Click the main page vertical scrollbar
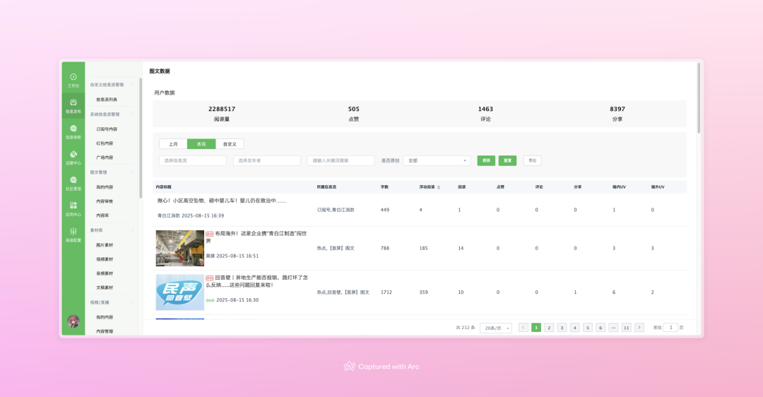This screenshot has height=397, width=763. tap(699, 97)
